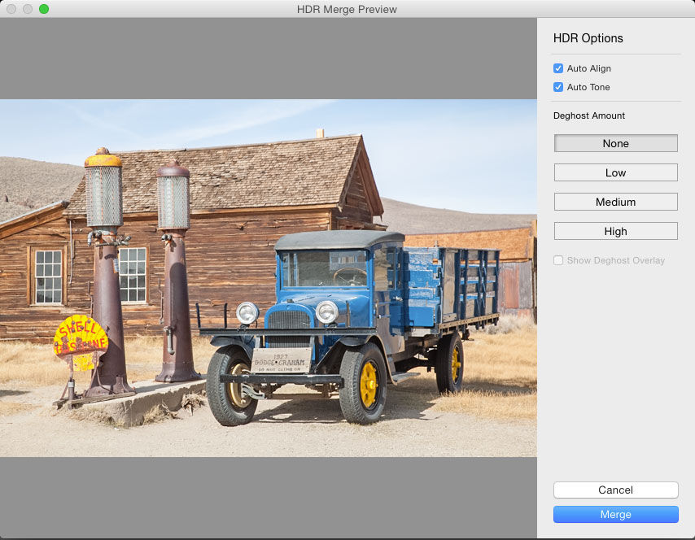
Task: Click the HDR Options panel heading
Action: [x=588, y=38]
